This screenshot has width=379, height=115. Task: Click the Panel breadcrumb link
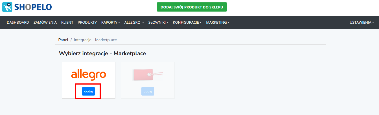tap(63, 40)
